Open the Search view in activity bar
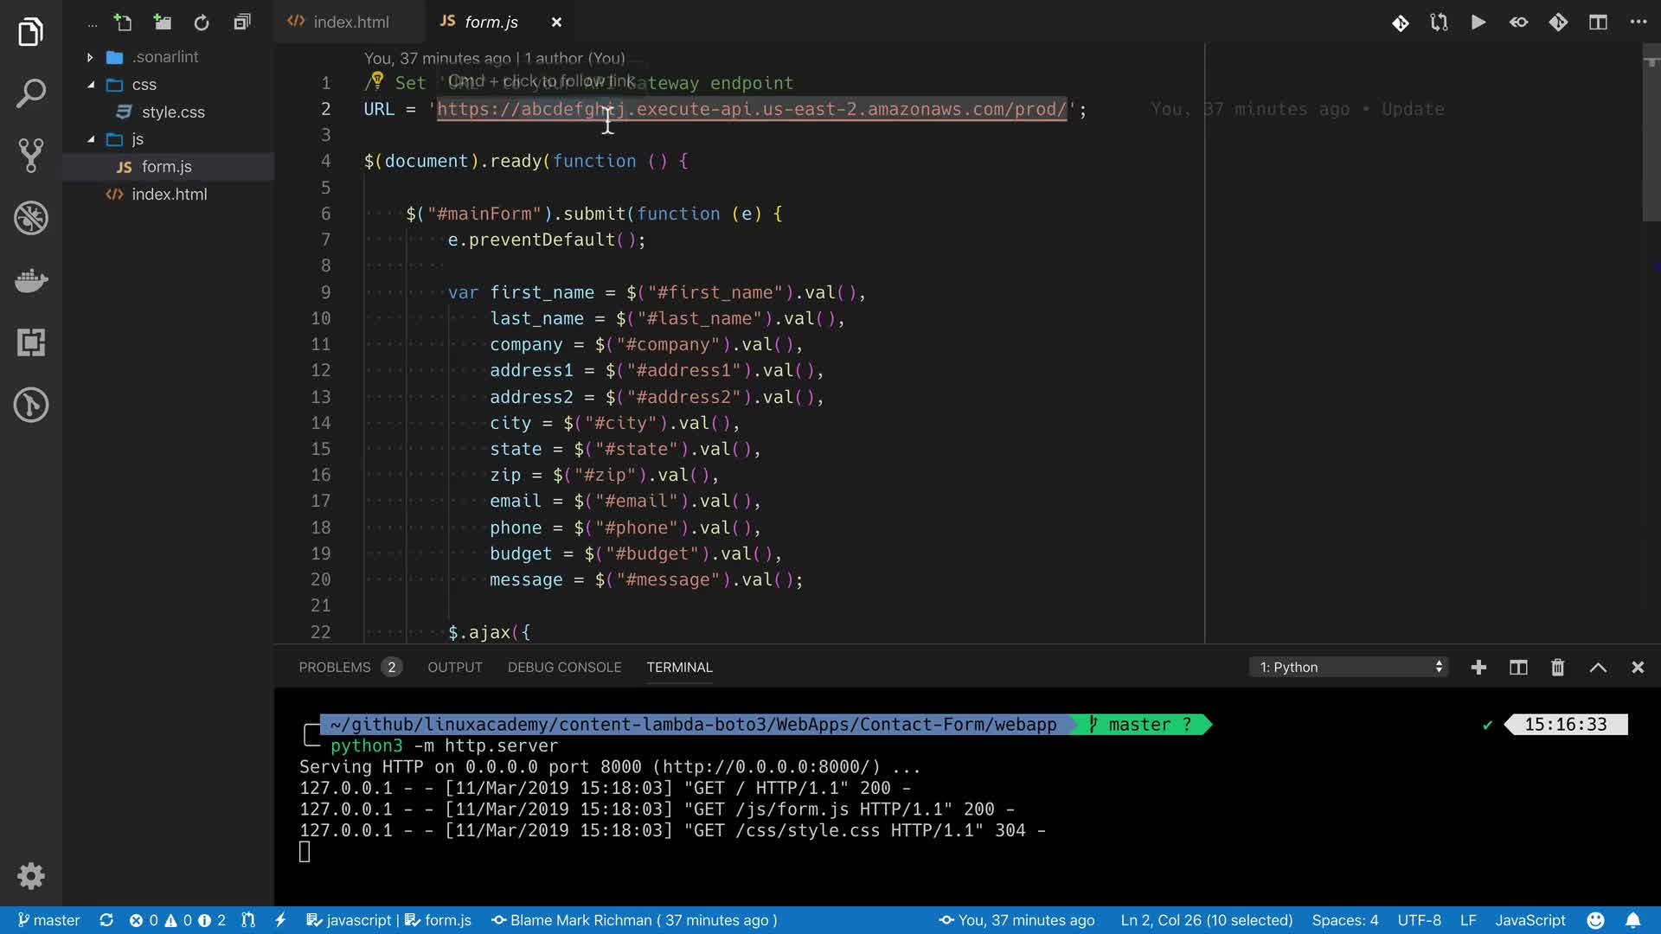The image size is (1661, 934). (31, 93)
